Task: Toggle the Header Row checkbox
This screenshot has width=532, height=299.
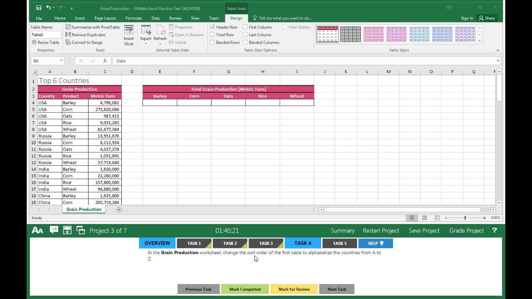Action: [212, 27]
